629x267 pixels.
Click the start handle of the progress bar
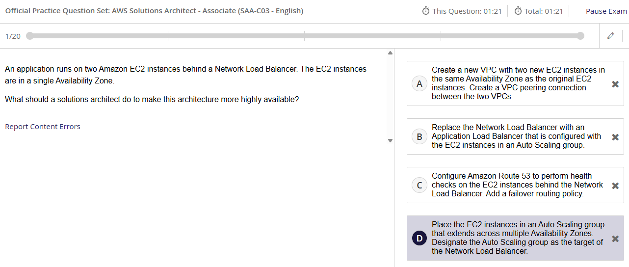point(30,36)
